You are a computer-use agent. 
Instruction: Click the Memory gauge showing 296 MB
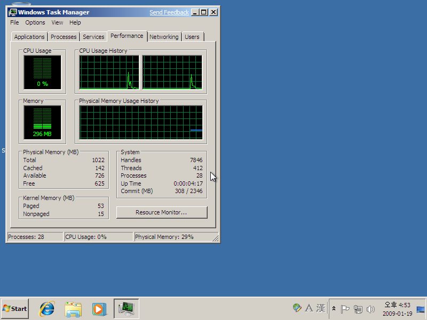43,123
